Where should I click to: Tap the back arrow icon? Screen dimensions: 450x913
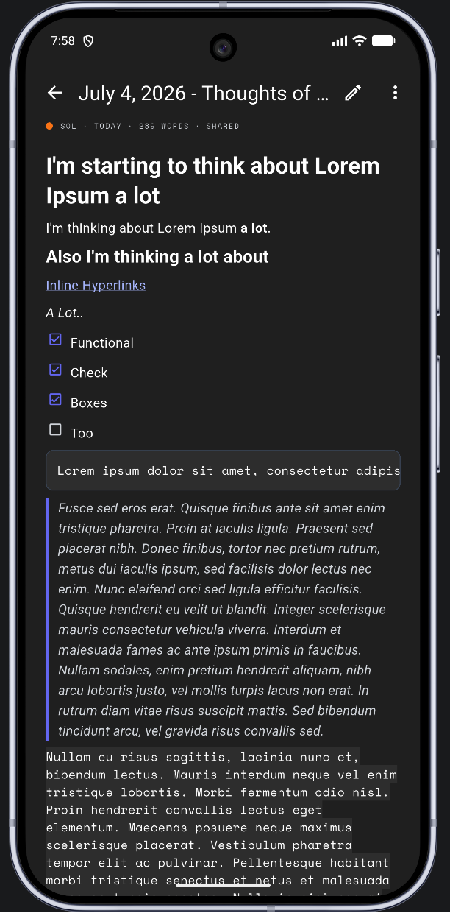tap(54, 93)
